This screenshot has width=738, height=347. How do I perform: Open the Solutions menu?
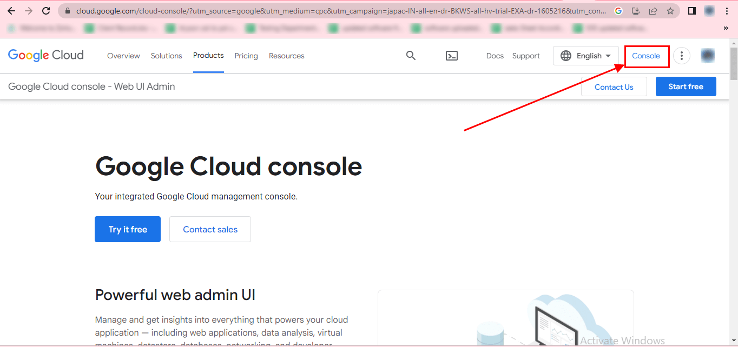click(x=167, y=56)
